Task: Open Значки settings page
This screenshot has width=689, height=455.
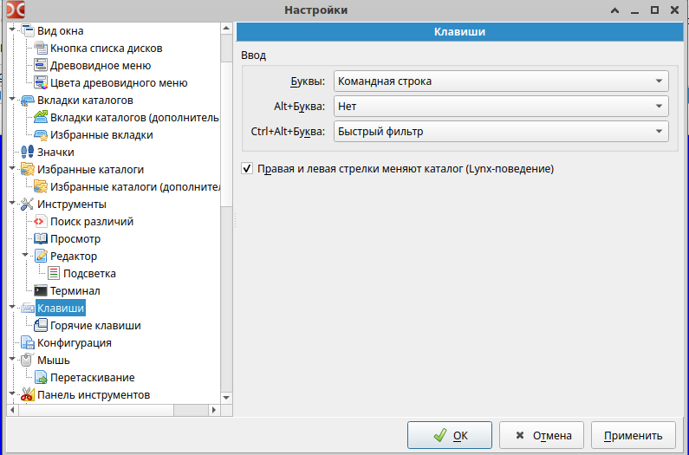Action: click(x=55, y=153)
